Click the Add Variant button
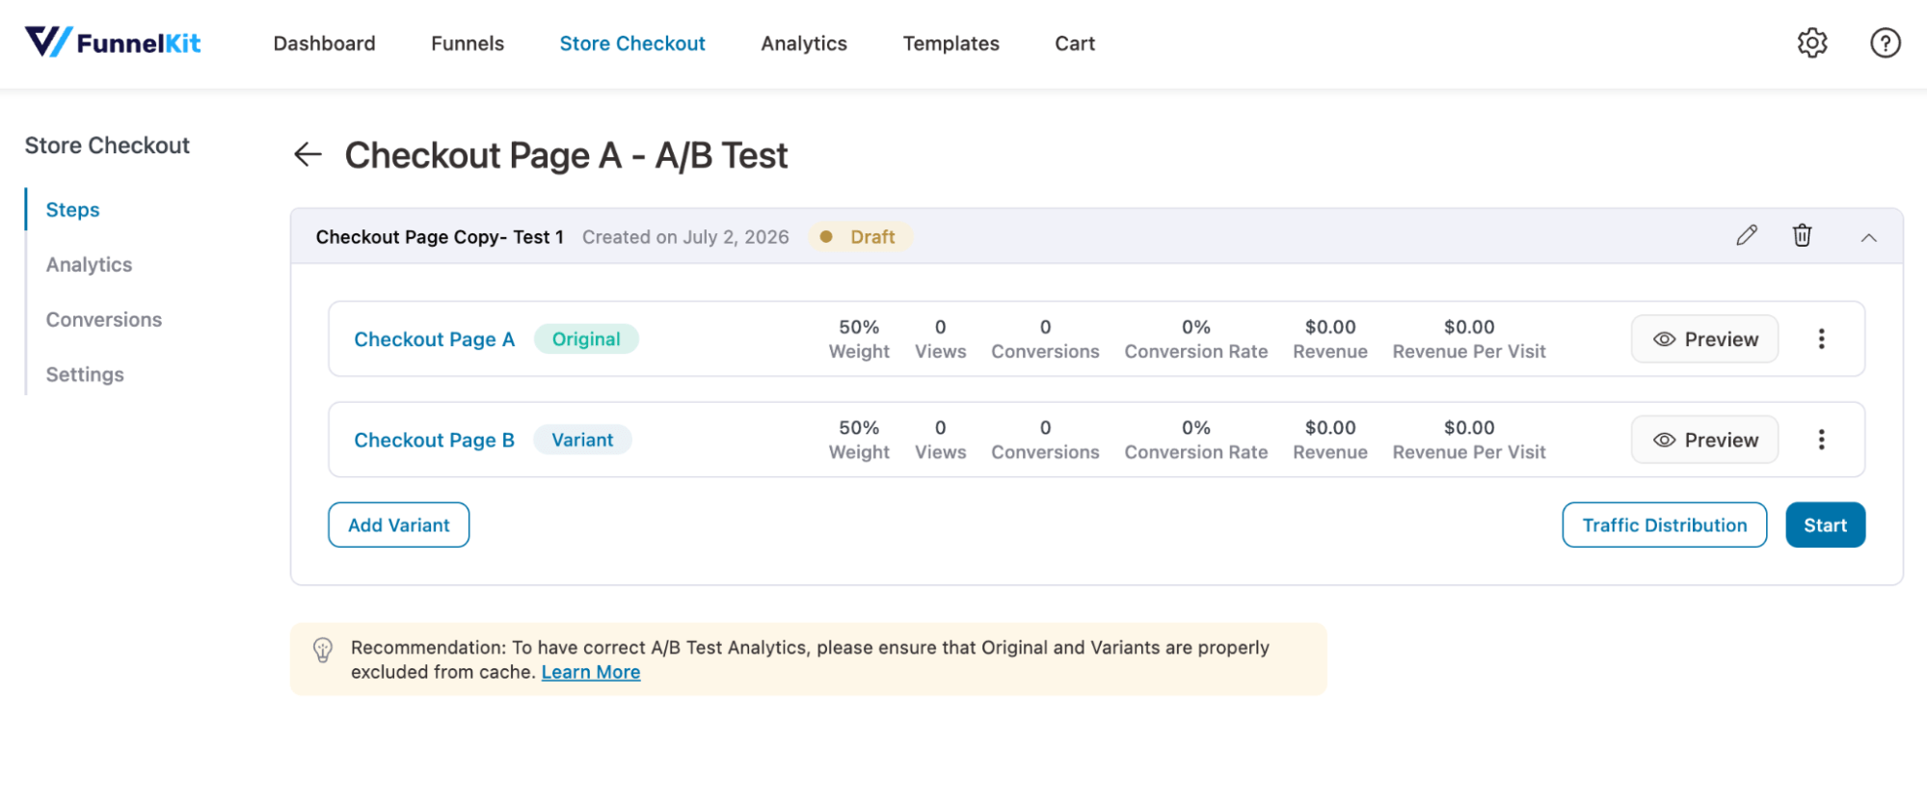 click(x=399, y=524)
